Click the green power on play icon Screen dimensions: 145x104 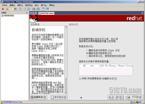(x=11, y=9)
